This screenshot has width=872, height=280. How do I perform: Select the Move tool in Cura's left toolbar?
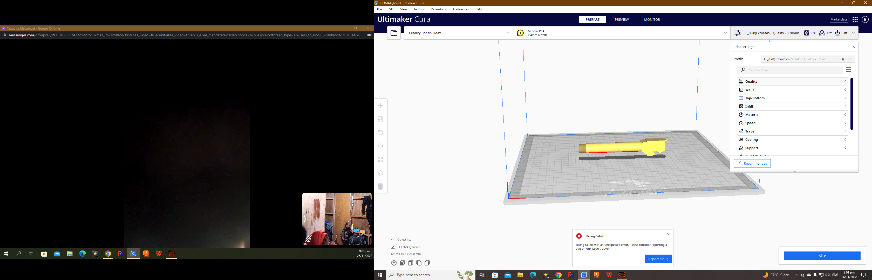[380, 106]
